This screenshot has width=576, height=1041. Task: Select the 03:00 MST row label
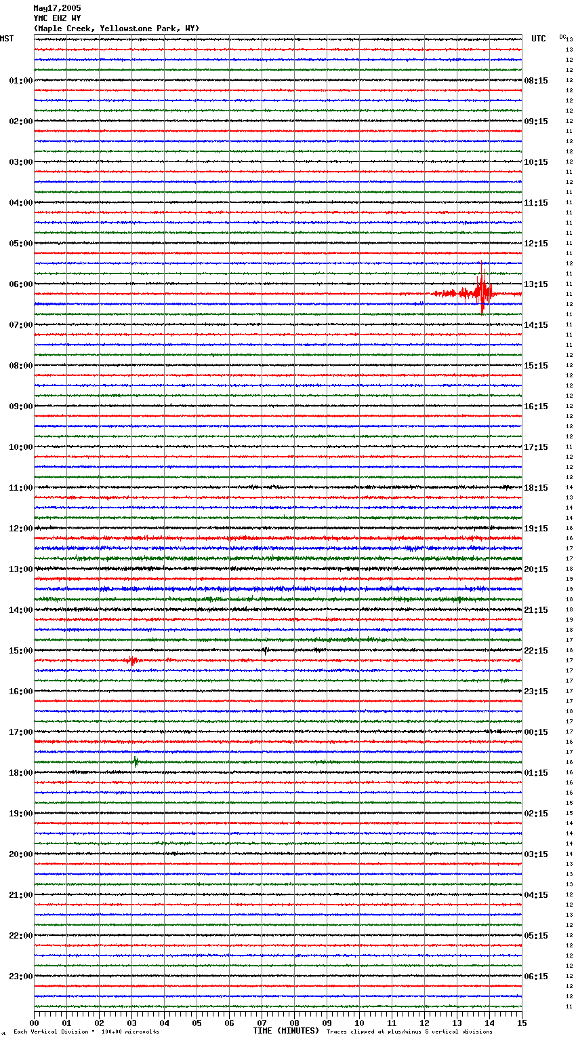[x=21, y=162]
